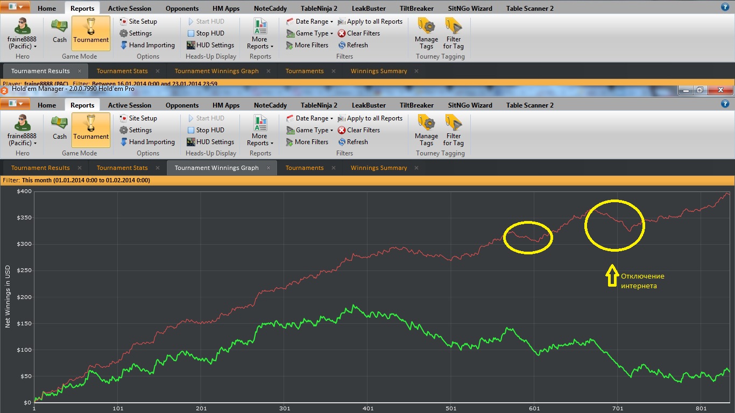This screenshot has width=735, height=413.
Task: Open the NoteCaddy tab in the front window
Action: coord(270,105)
